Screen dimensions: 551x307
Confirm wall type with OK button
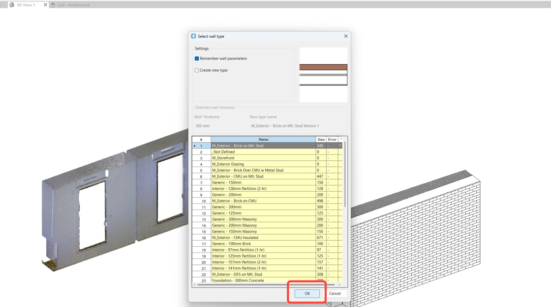(x=307, y=293)
